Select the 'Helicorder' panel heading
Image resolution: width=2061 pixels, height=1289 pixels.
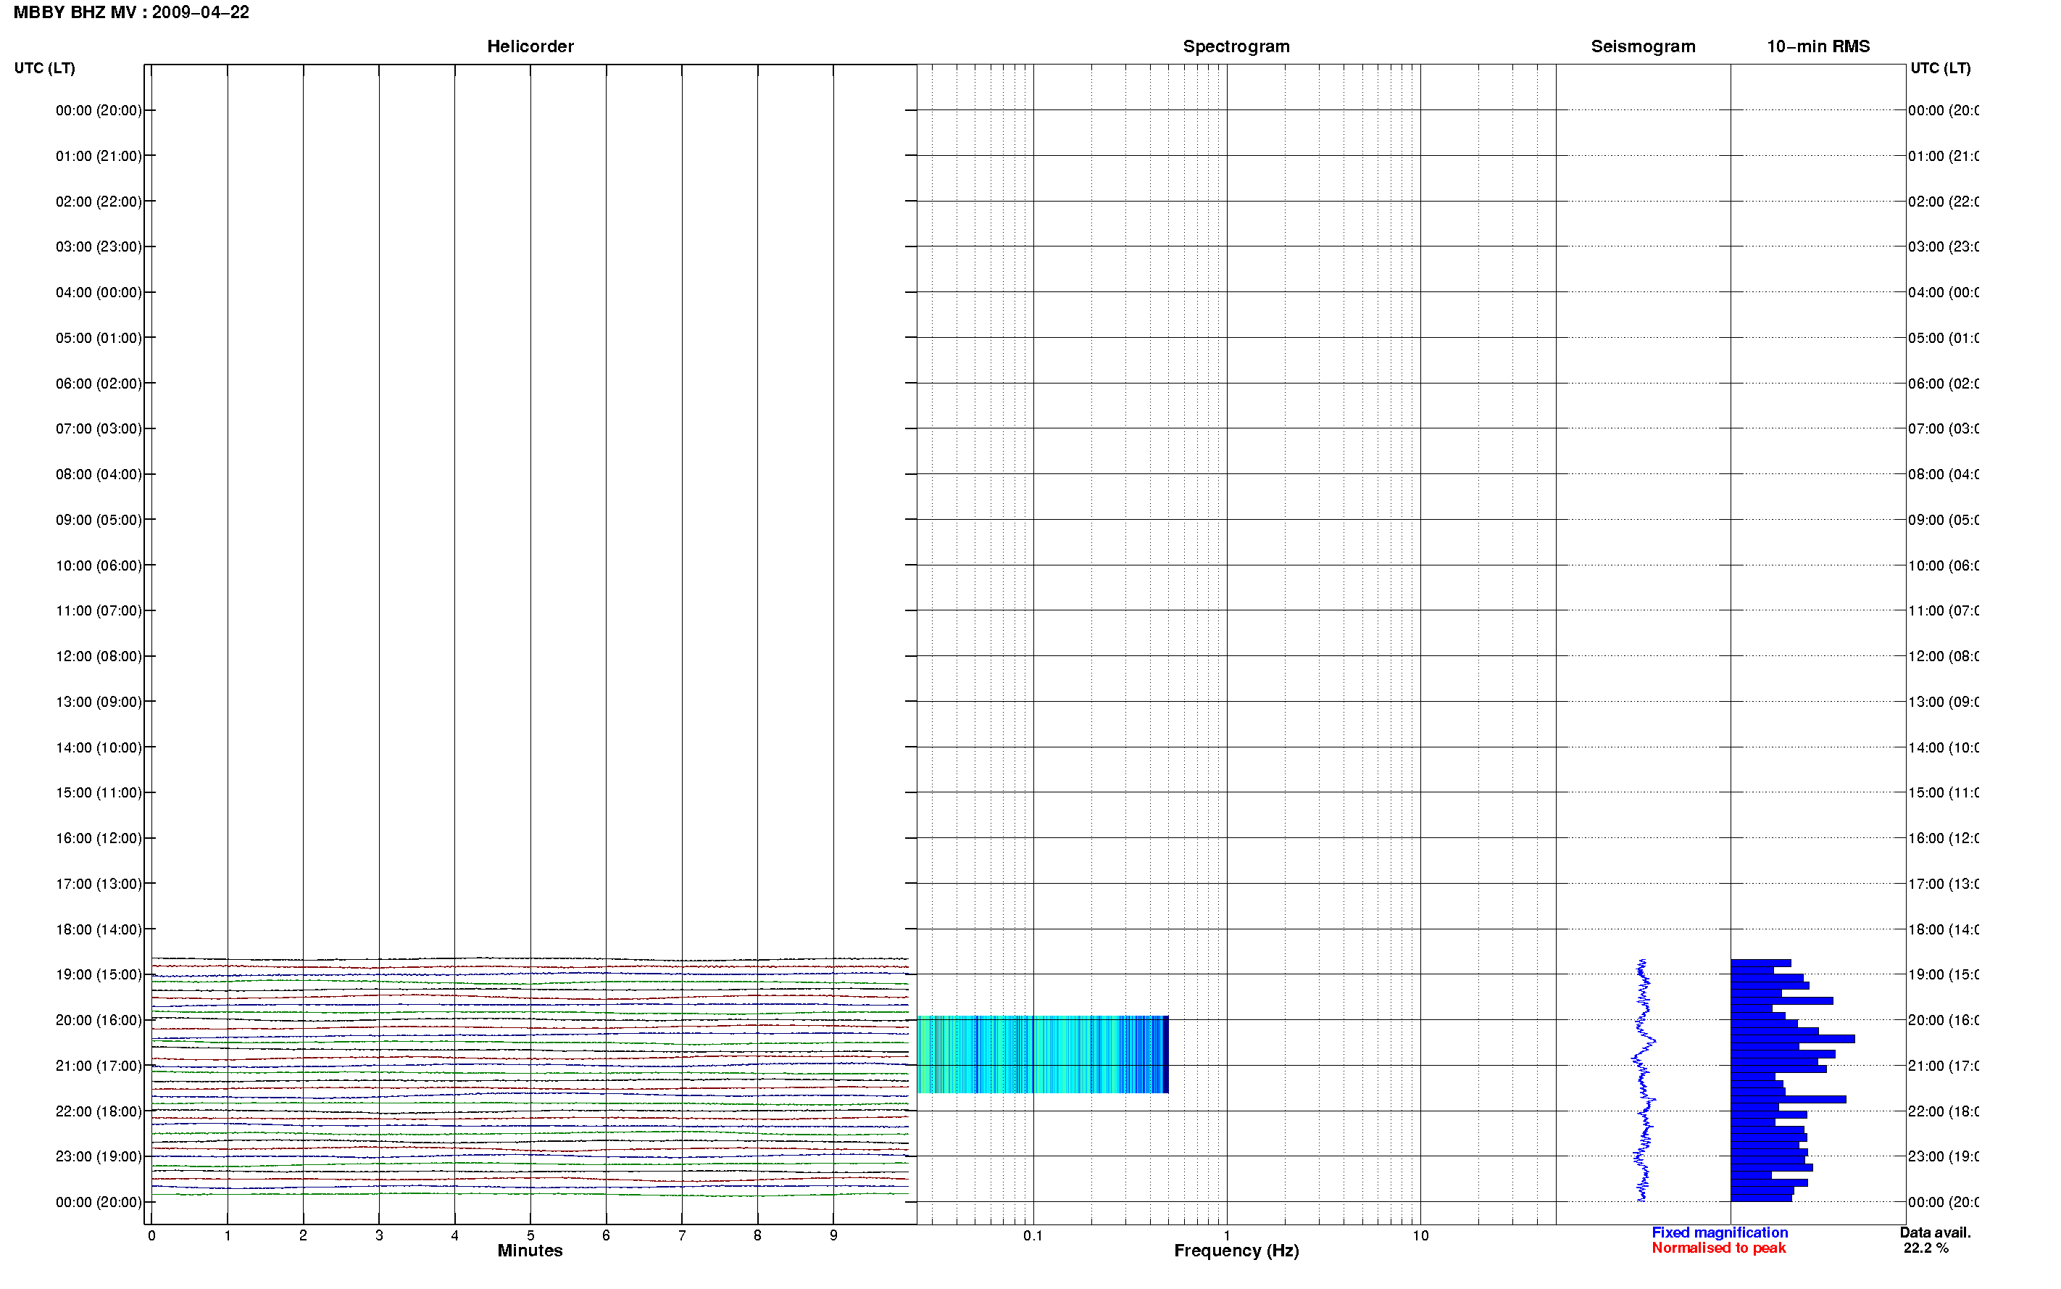click(x=530, y=47)
